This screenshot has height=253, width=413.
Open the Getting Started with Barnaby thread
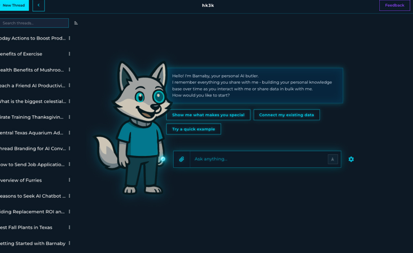pyautogui.click(x=33, y=243)
